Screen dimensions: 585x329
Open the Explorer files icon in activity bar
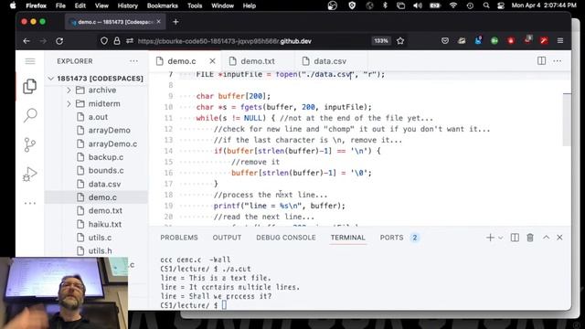[30, 87]
